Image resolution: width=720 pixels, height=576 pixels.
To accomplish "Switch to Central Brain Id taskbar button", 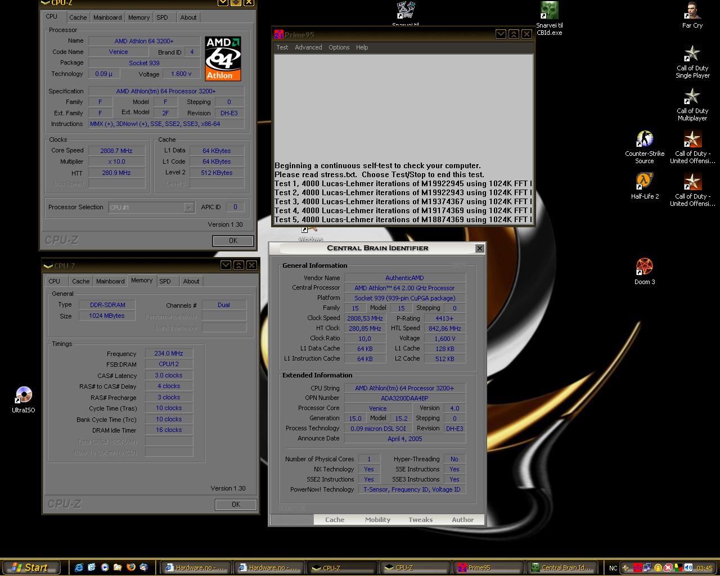I will [x=561, y=568].
